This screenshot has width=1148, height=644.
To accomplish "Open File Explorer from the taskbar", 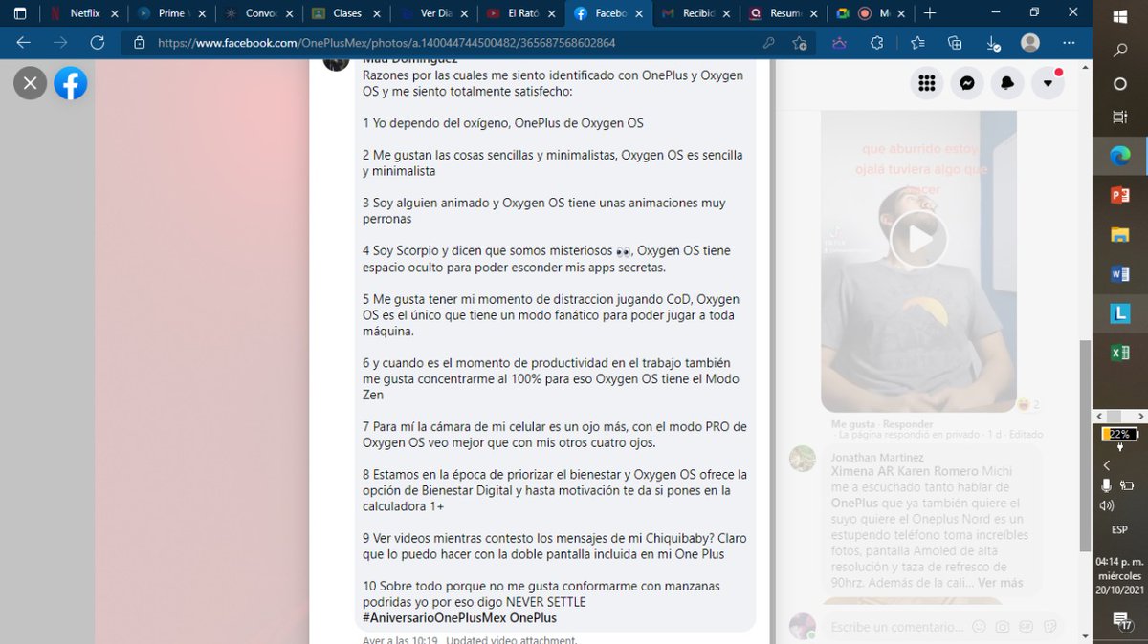I will [x=1120, y=234].
